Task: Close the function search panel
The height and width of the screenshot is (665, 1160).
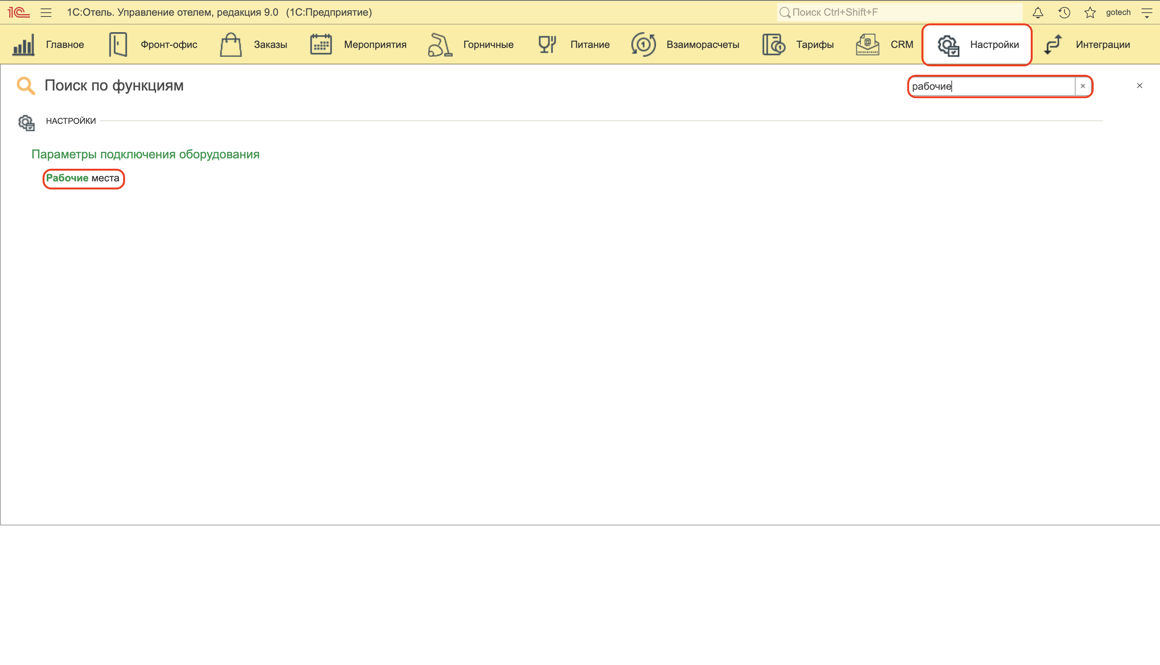Action: point(1139,86)
